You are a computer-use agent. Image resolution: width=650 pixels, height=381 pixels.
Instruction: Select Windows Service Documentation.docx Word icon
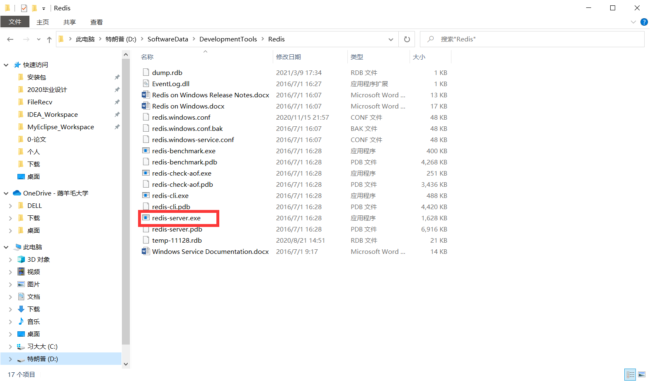click(146, 251)
